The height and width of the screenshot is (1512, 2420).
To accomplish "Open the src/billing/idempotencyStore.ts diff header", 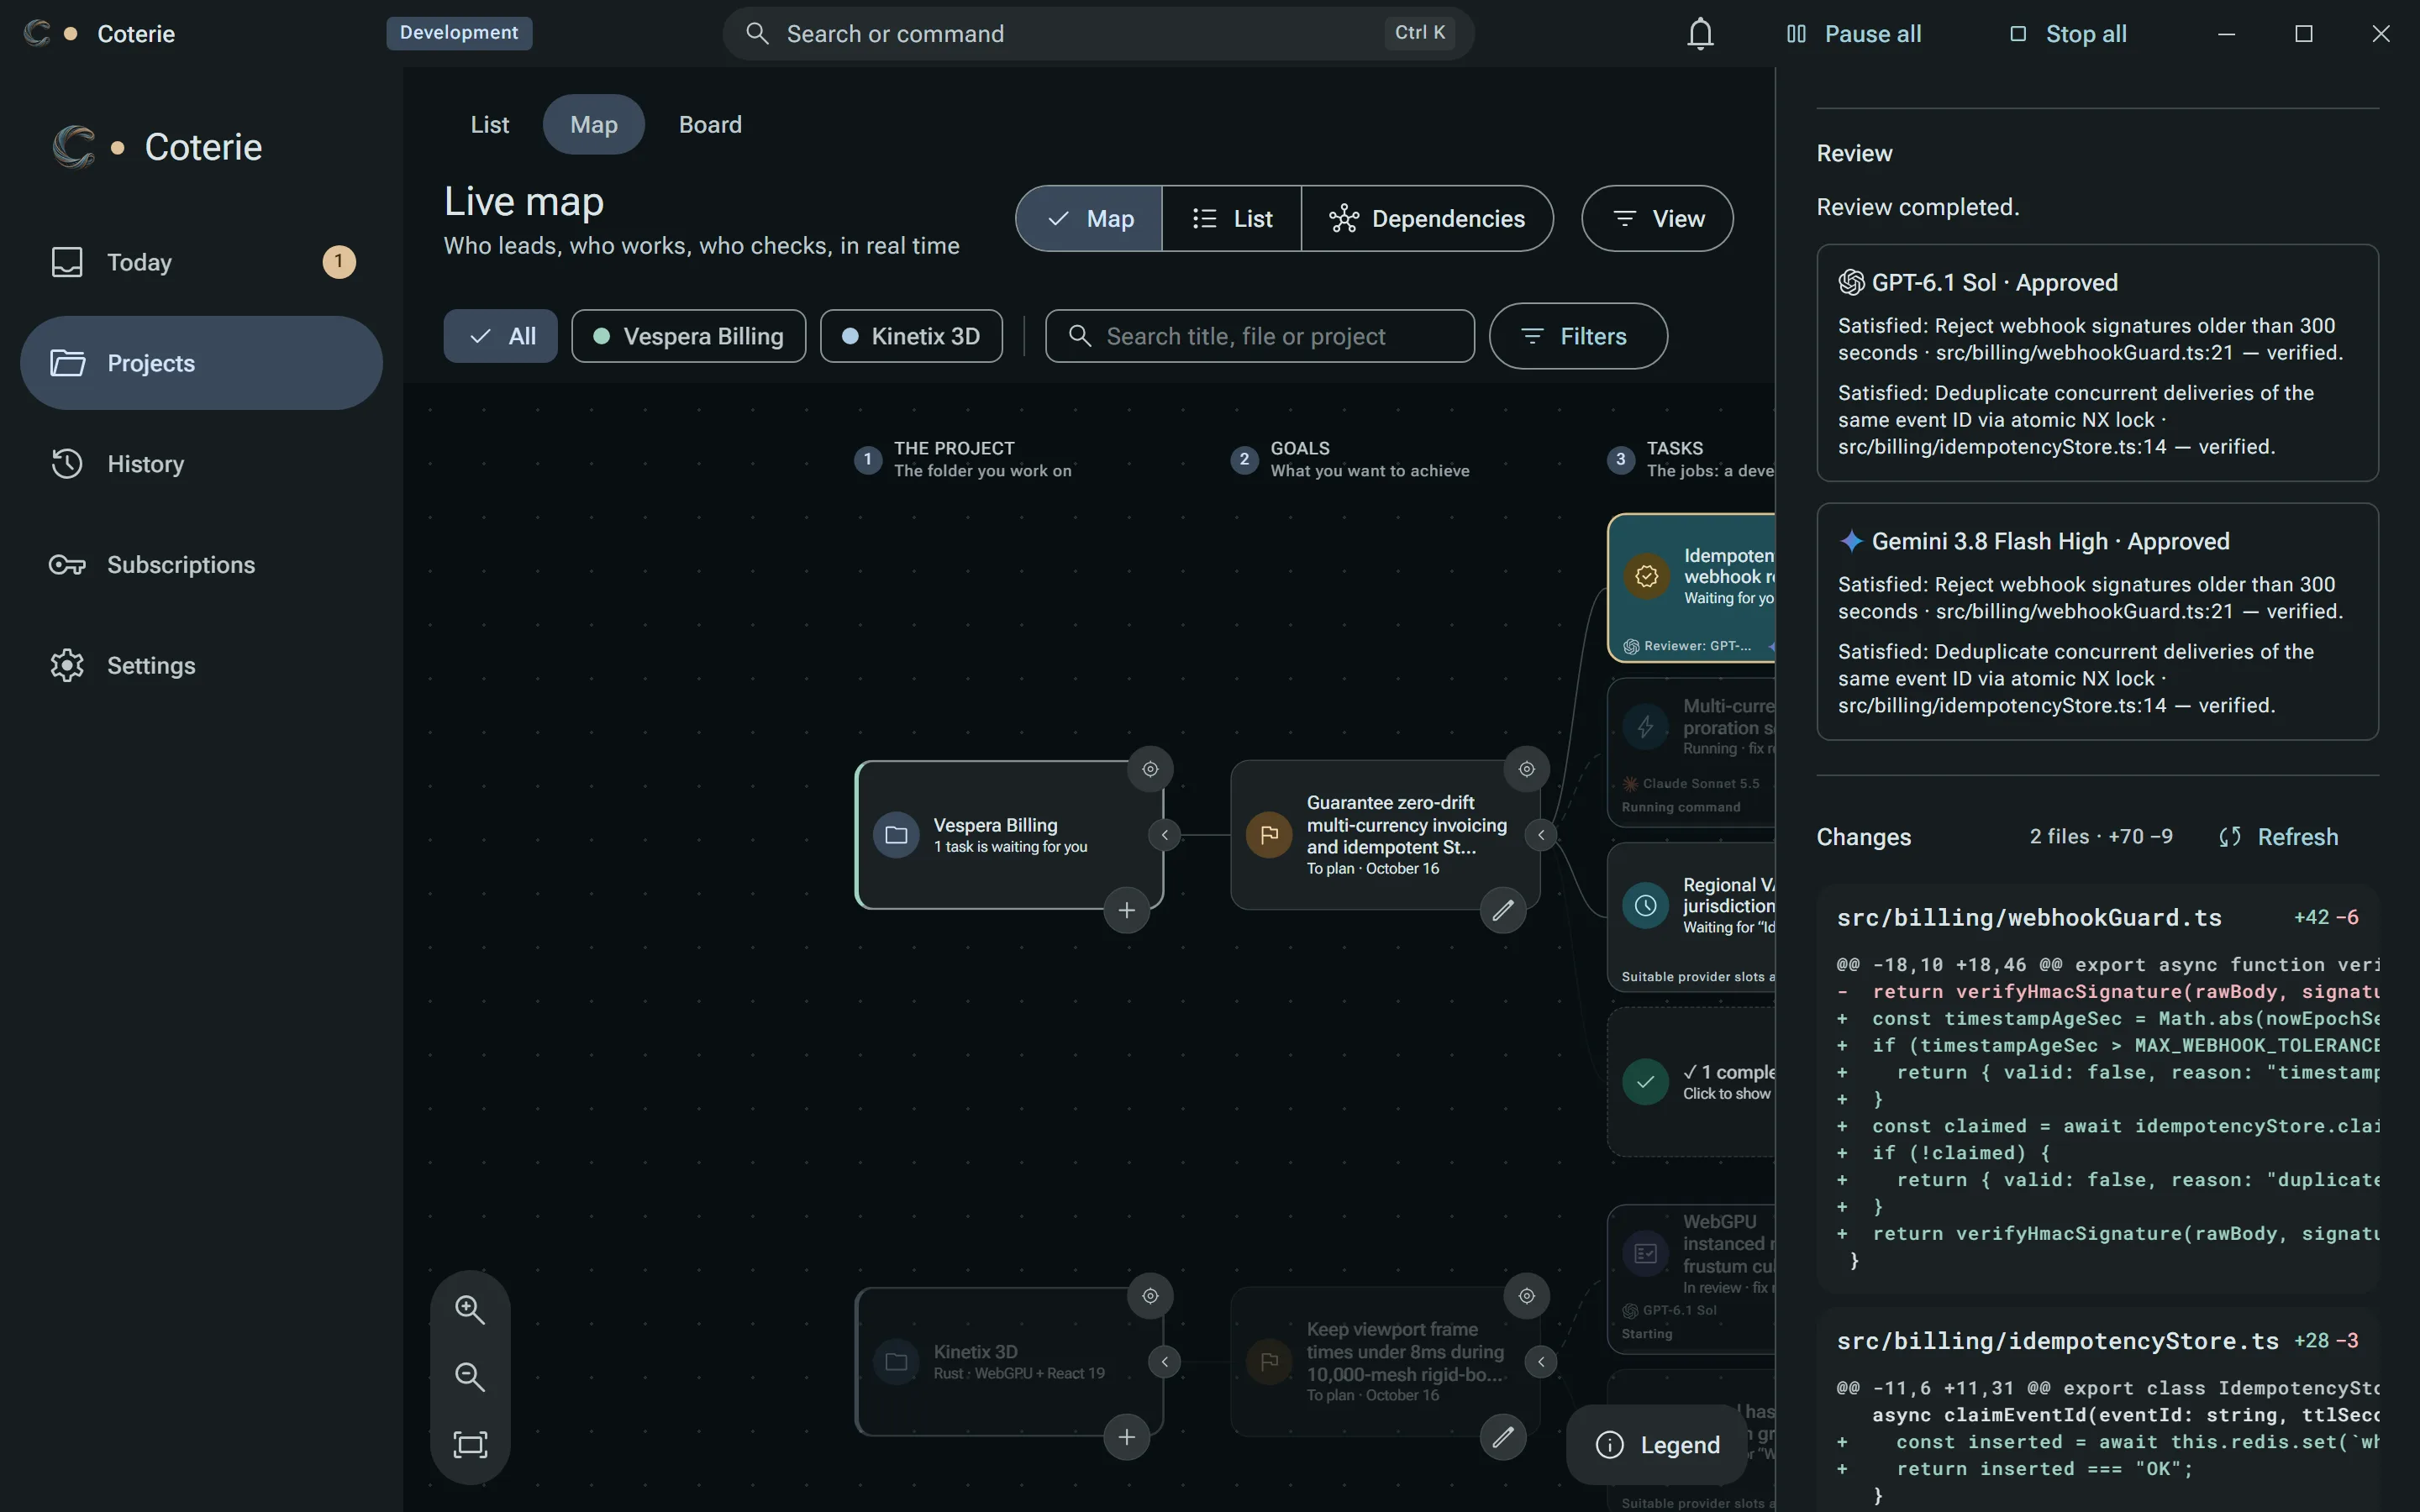I will click(2097, 1341).
